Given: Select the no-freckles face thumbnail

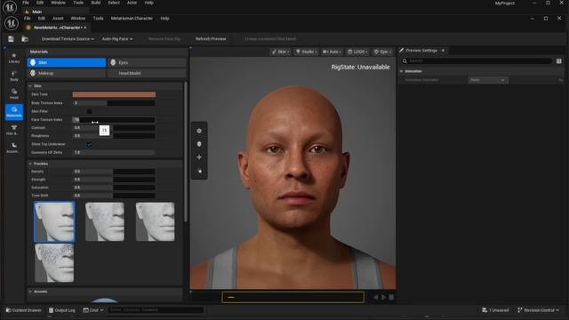Looking at the screenshot, I should 54,221.
